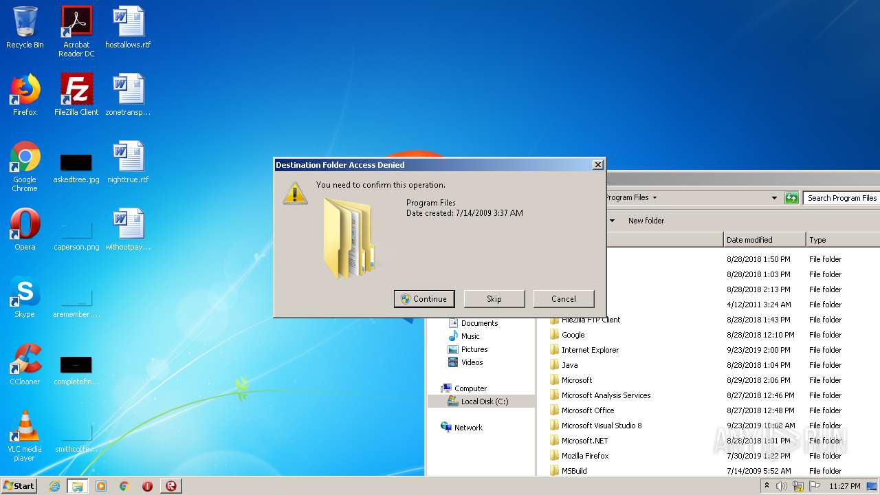This screenshot has height=495, width=880.
Task: Select Videos in the navigation pane
Action: tap(472, 362)
